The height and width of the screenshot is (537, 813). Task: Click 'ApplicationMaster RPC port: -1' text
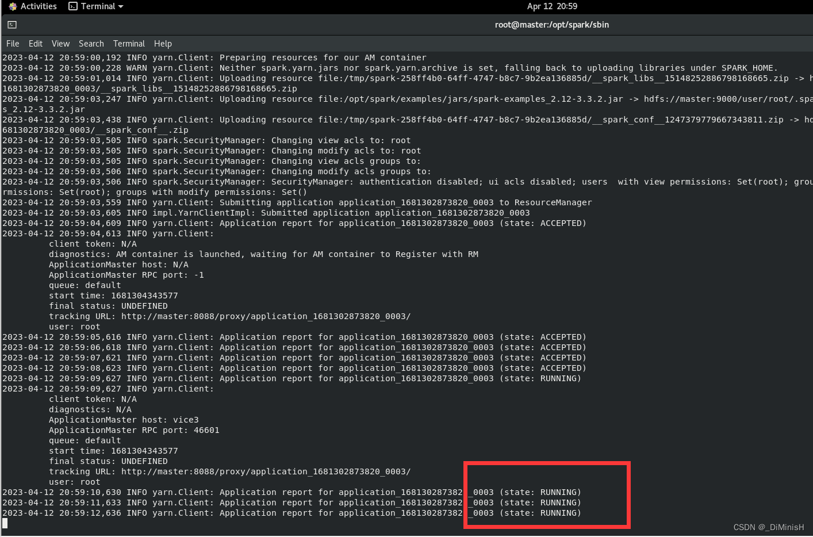pyautogui.click(x=126, y=275)
